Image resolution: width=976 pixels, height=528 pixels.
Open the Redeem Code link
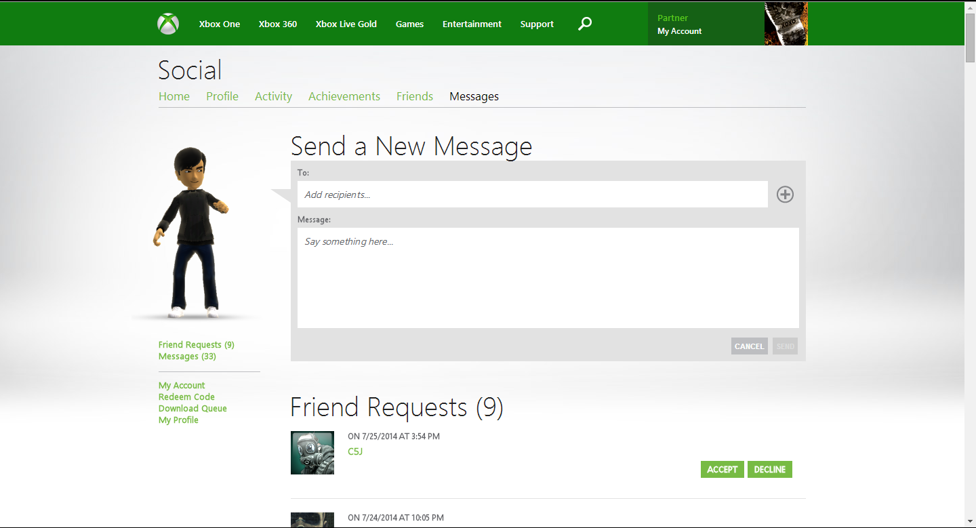click(x=186, y=397)
